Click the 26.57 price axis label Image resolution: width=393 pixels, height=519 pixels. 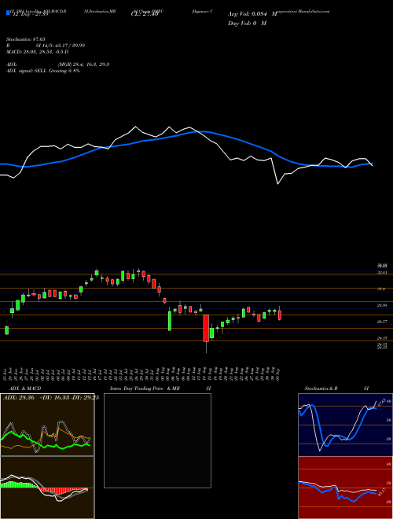(382, 322)
